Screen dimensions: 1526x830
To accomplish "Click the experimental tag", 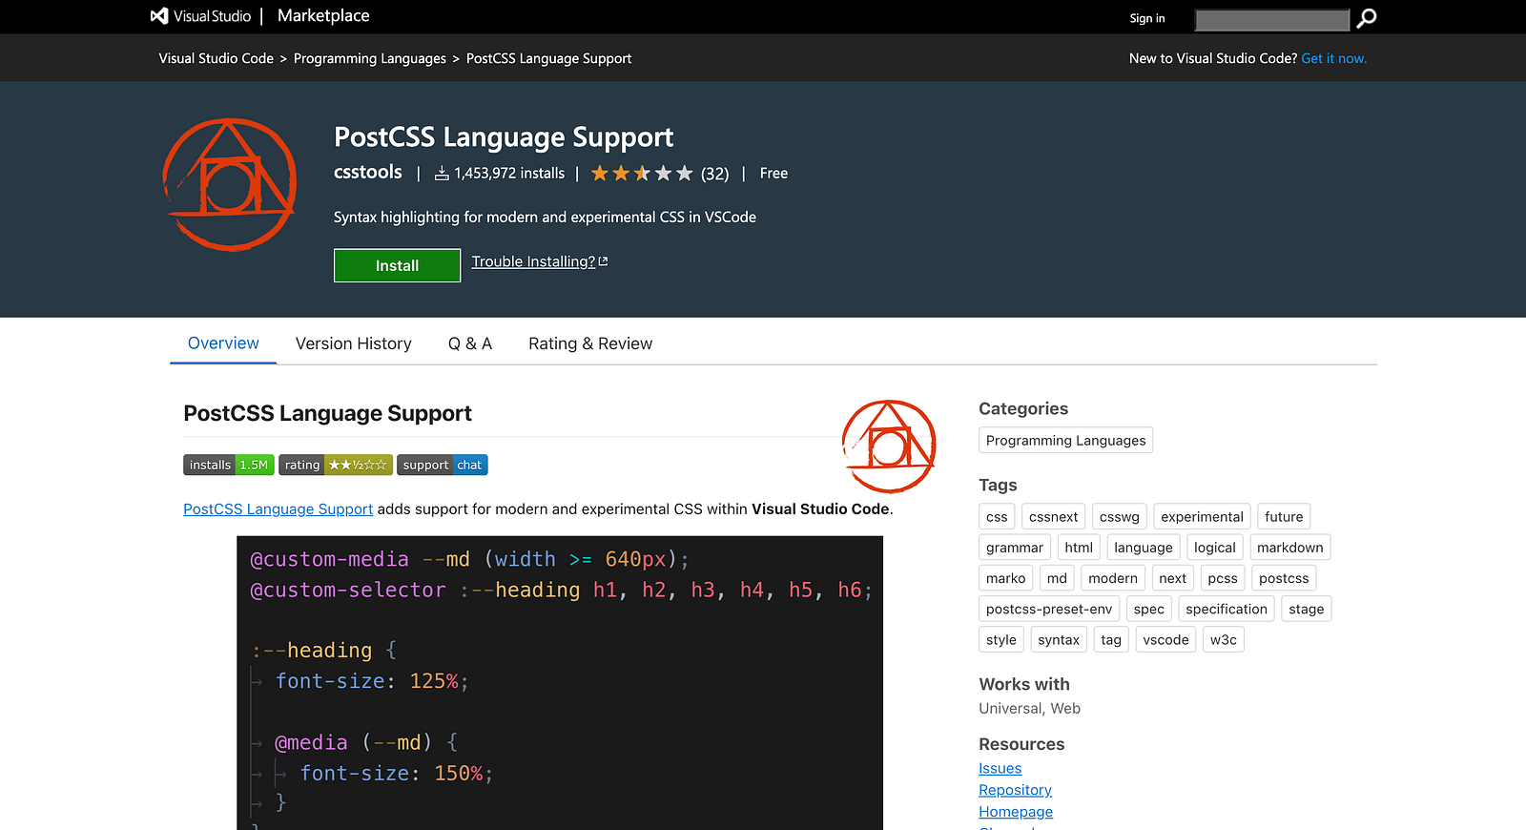I will click(1203, 516).
